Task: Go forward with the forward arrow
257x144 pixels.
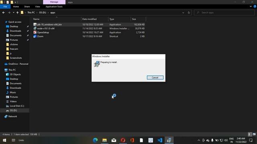Action: 9,12
